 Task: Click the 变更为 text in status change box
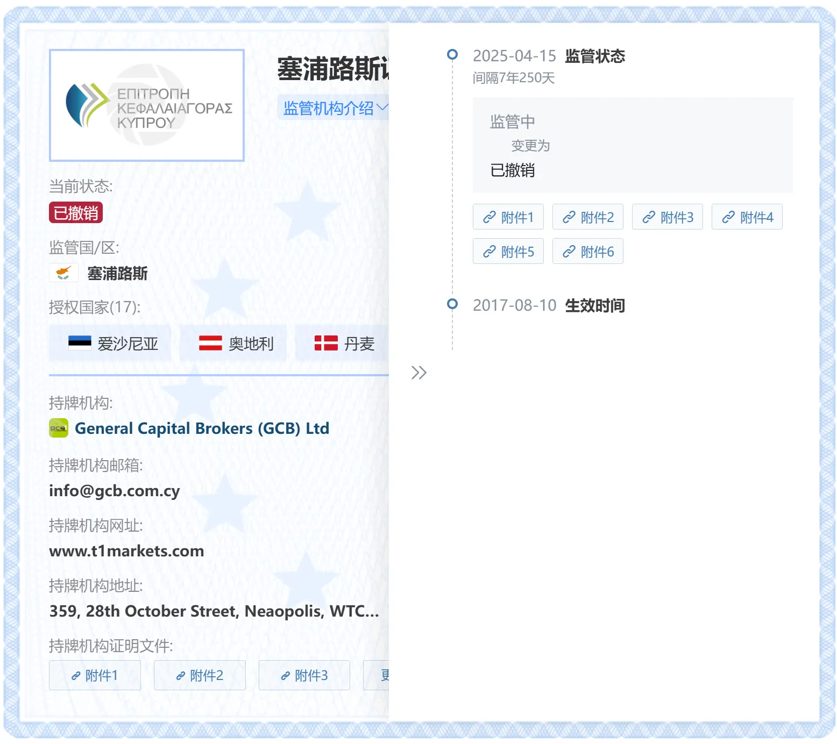tap(530, 146)
